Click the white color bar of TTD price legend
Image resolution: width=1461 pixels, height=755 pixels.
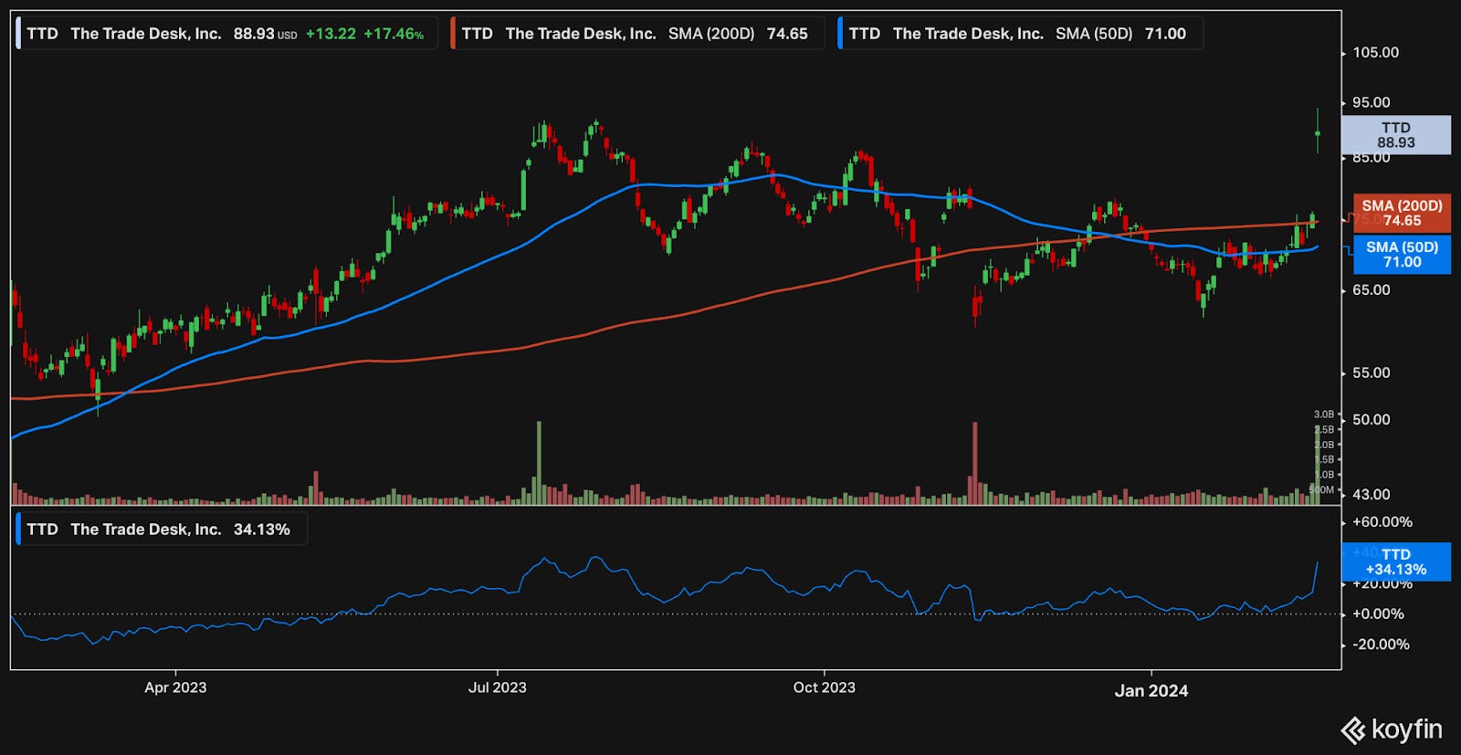[18, 34]
